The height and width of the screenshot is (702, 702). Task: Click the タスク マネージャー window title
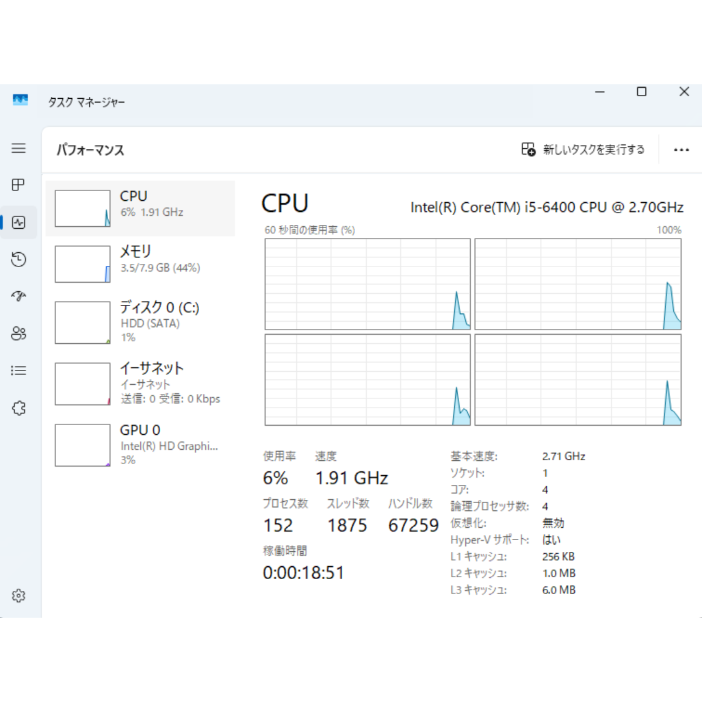pos(86,102)
